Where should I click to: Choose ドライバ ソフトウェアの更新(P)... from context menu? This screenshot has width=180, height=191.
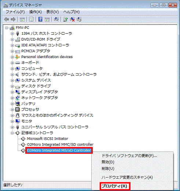tap(129, 156)
